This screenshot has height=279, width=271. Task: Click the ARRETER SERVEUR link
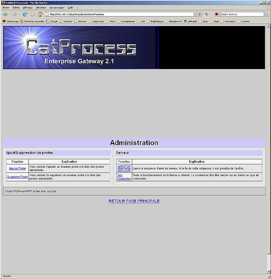pos(124,168)
